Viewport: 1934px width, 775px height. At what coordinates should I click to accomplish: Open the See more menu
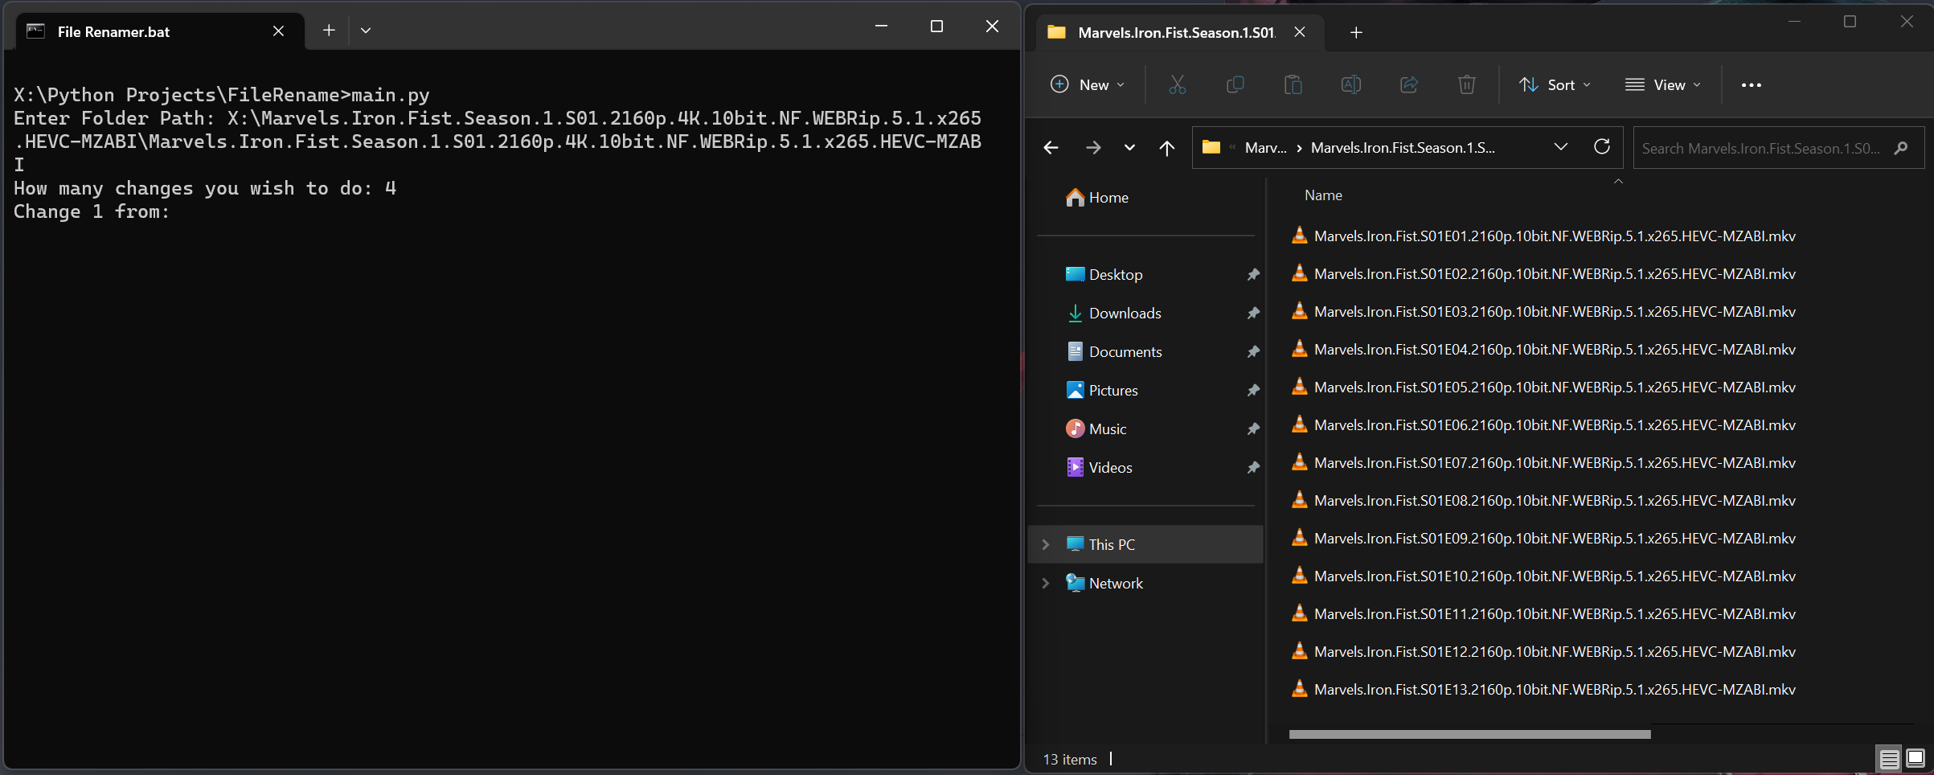pyautogui.click(x=1752, y=84)
